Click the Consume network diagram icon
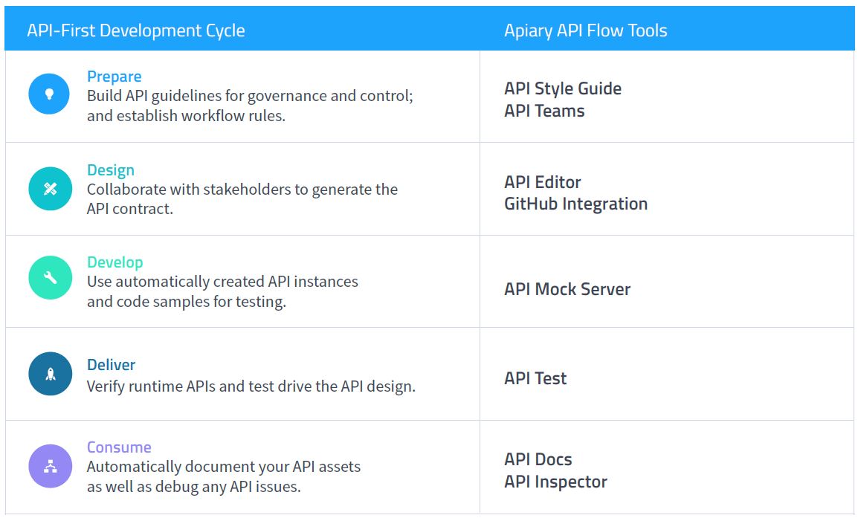This screenshot has height=518, width=858. coord(50,466)
